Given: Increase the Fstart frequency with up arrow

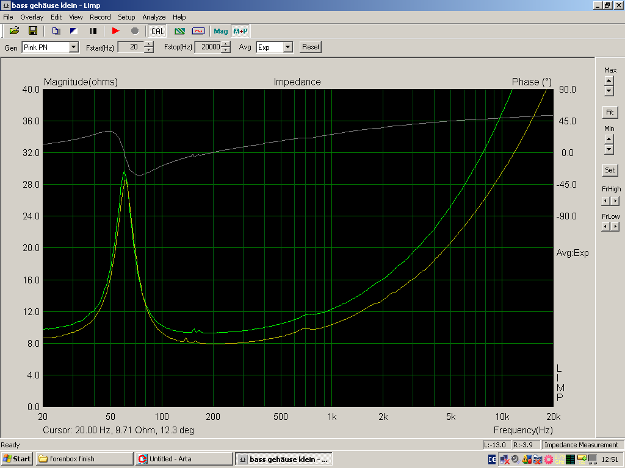Looking at the screenshot, I should click(x=149, y=44).
